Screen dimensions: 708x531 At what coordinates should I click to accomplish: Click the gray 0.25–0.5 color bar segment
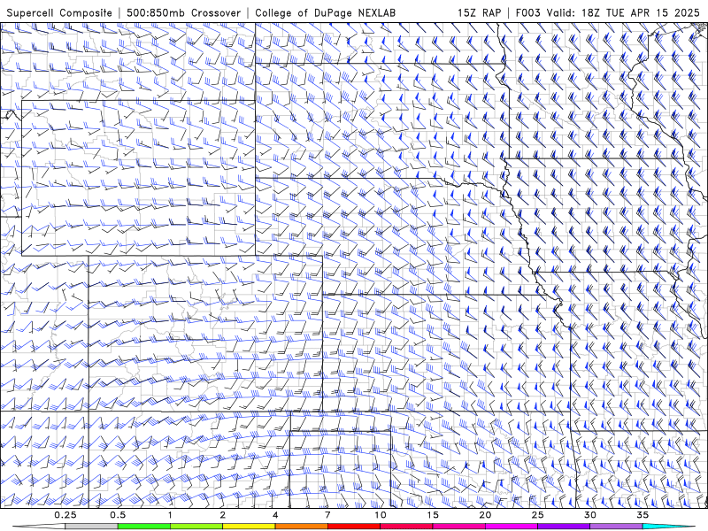click(x=92, y=527)
